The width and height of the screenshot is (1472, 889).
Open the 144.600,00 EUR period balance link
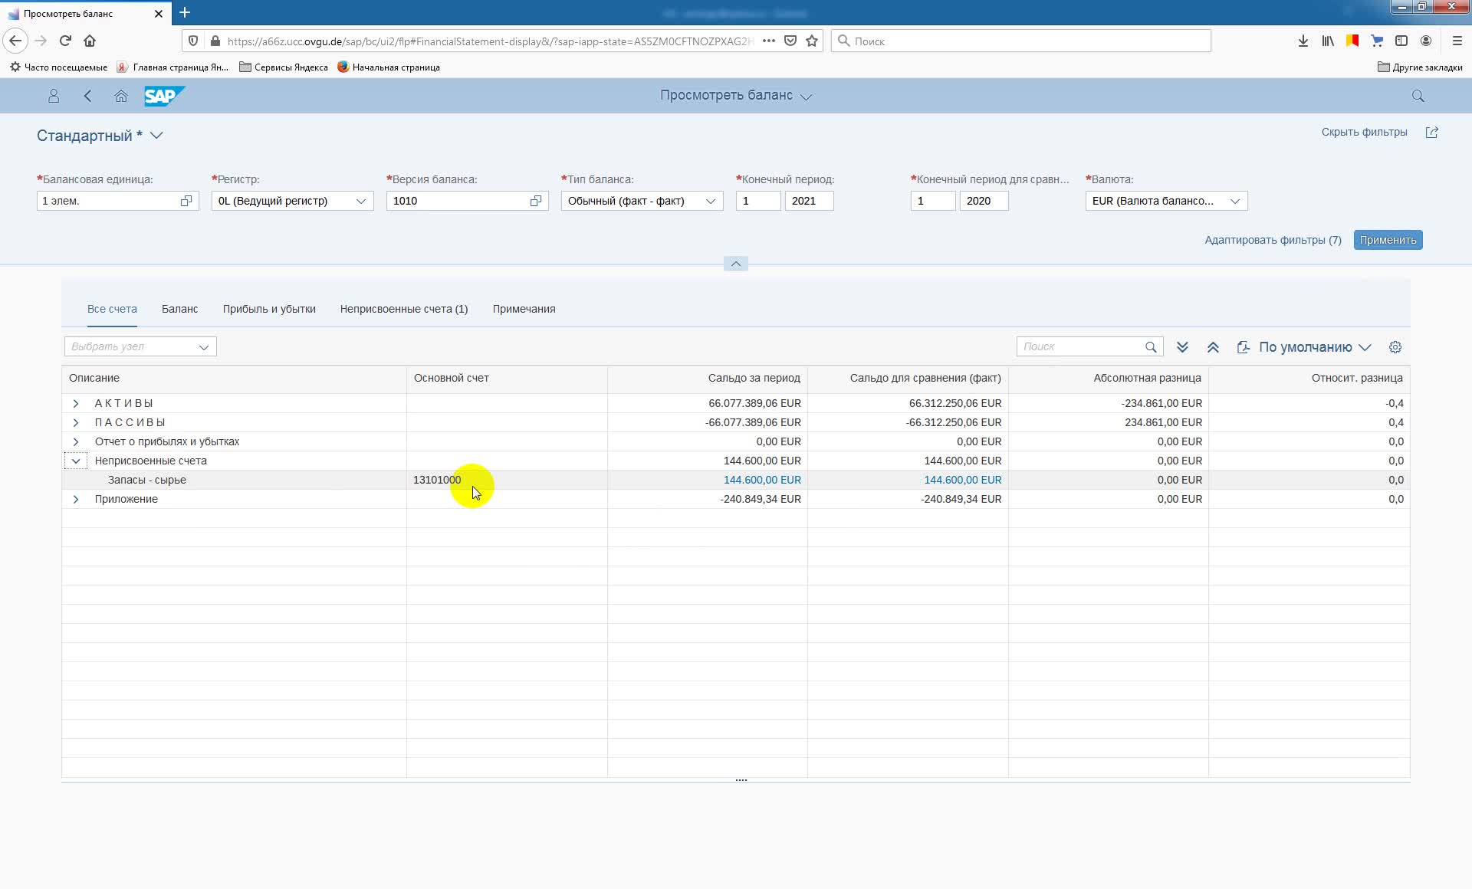tap(762, 480)
